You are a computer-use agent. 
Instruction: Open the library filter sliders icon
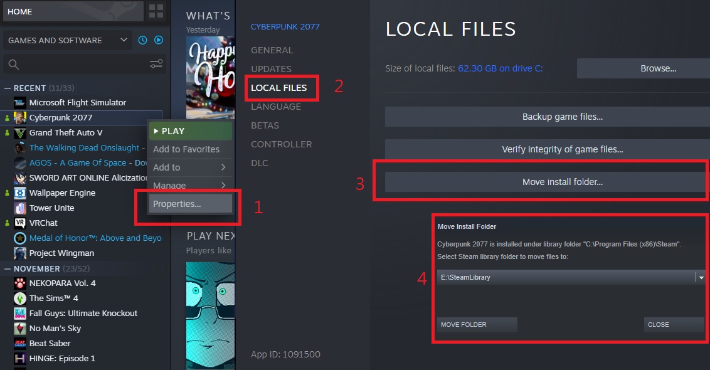coord(156,64)
